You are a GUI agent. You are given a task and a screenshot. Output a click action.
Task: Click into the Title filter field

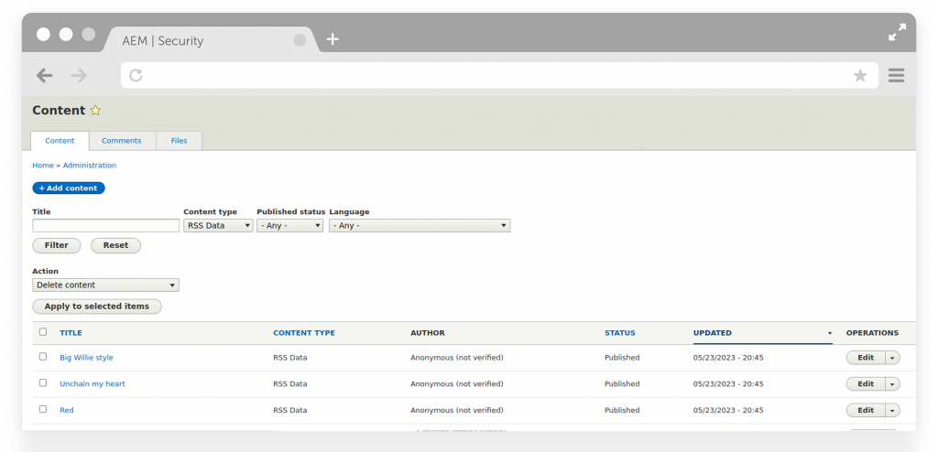pos(105,225)
